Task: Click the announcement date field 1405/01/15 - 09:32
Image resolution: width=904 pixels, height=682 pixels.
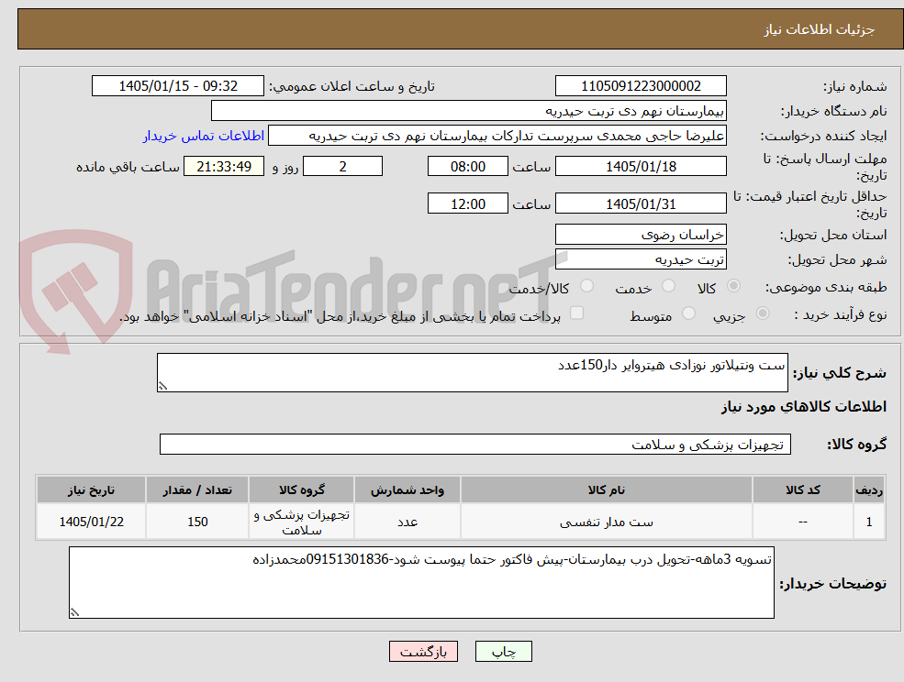Action: tap(177, 86)
